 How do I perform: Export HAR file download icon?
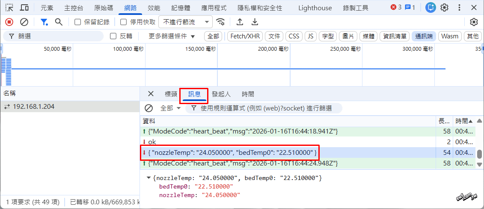255,22
